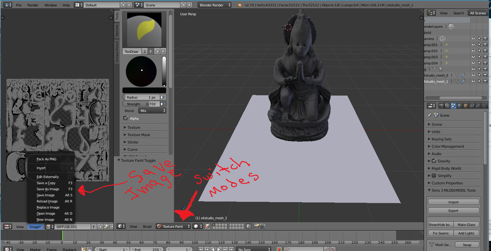The image size is (491, 251).
Task: Open the Texture Paint mode dropdown
Action: 173,226
